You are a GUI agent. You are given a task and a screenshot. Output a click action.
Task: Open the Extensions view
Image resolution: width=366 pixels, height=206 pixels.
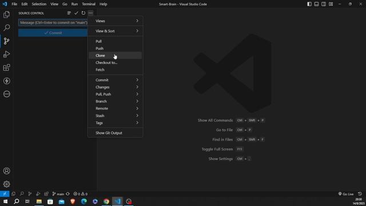(6, 68)
